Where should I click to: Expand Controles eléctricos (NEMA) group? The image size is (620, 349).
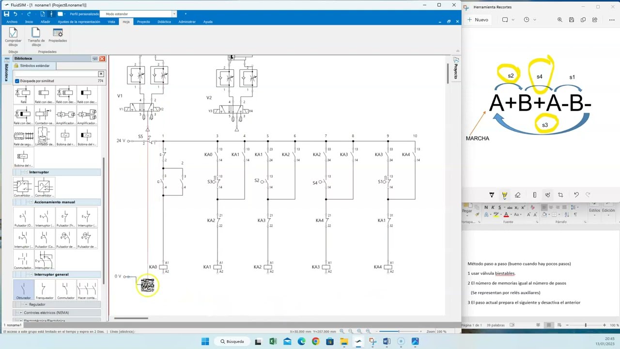pyautogui.click(x=20, y=313)
